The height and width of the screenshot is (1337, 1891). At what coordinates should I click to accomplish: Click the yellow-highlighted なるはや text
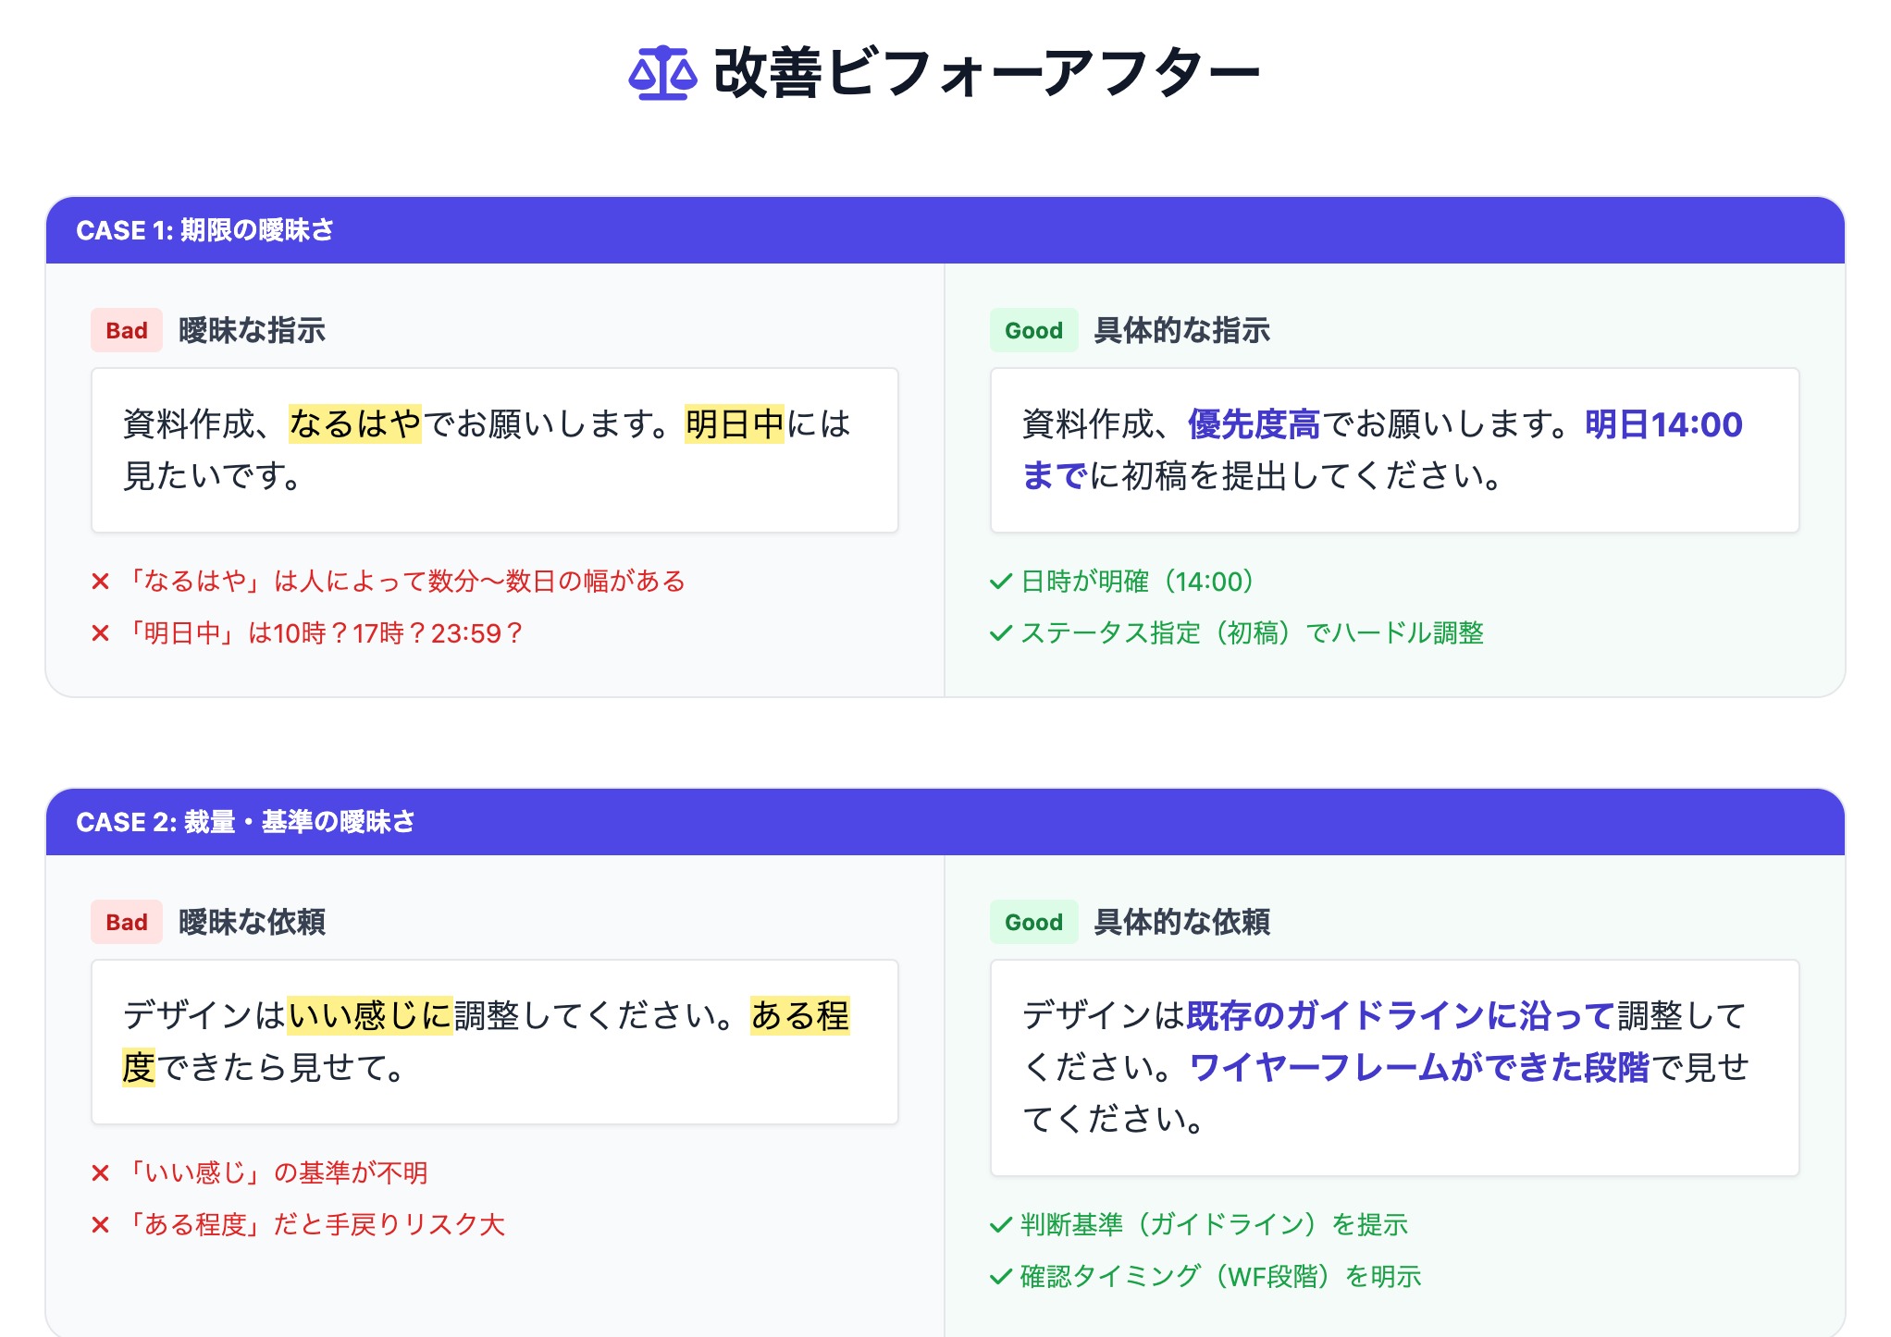point(355,424)
